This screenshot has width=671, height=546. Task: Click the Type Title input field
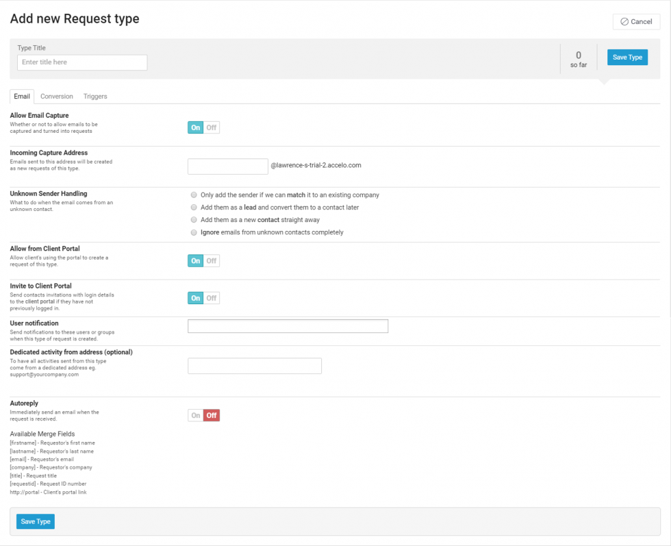coord(82,62)
